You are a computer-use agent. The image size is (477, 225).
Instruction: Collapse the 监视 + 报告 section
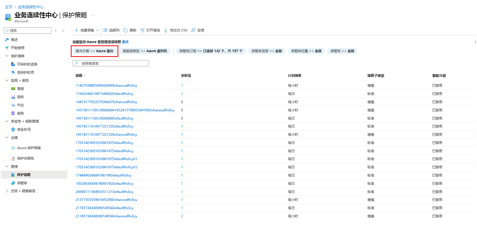[7, 80]
